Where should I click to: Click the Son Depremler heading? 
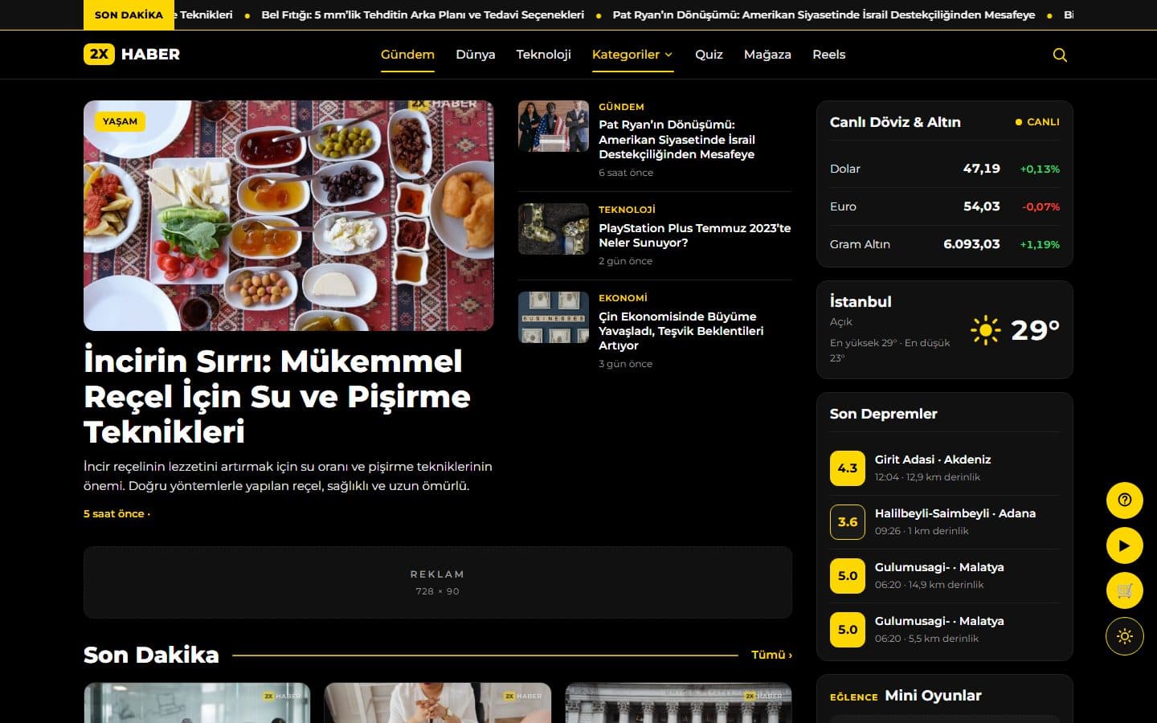[883, 414]
